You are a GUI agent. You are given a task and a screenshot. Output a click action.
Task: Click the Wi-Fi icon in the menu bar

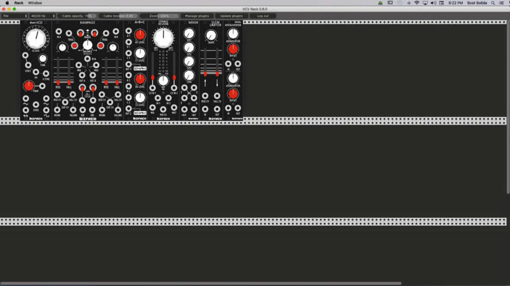417,3
